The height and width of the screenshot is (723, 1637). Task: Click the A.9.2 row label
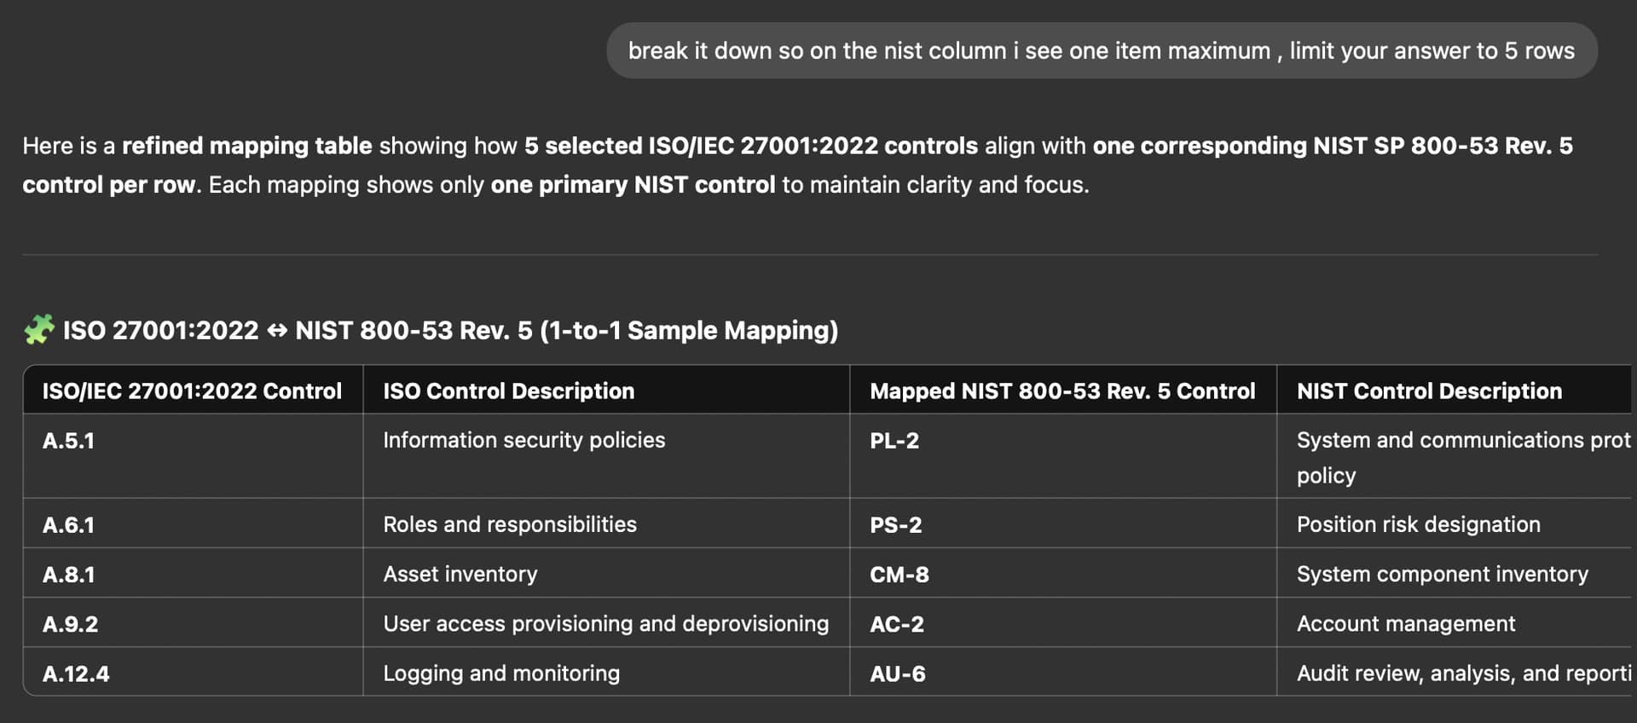[71, 623]
